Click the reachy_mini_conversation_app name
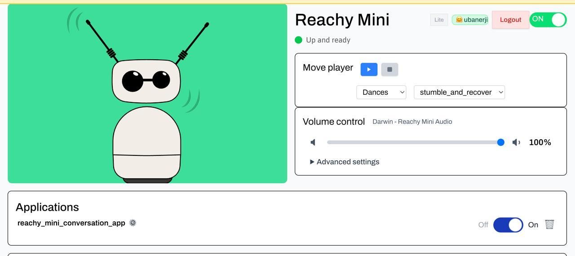 71,223
